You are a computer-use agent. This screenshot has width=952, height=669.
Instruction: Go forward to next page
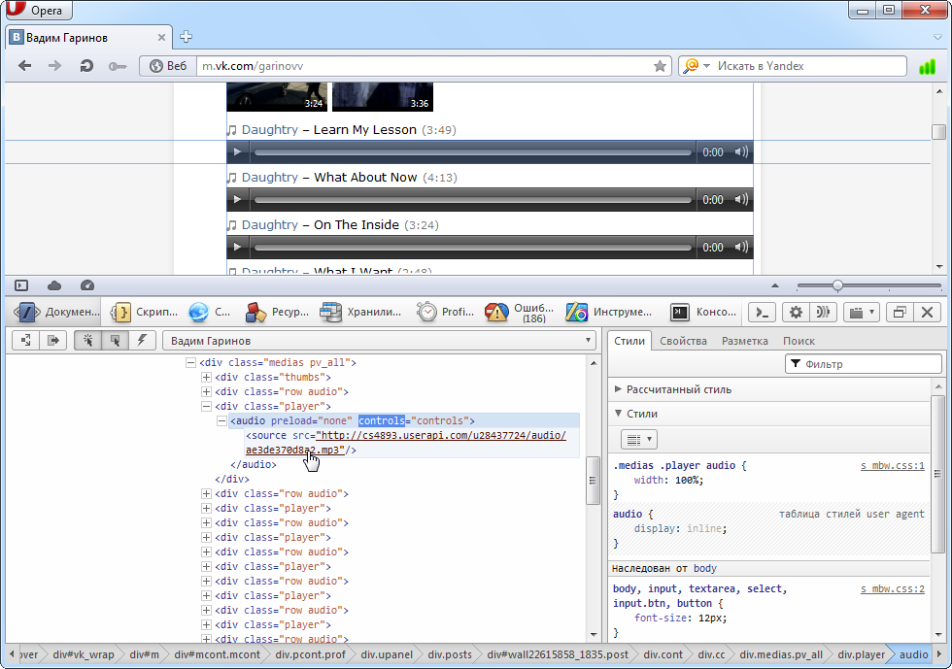[x=54, y=66]
